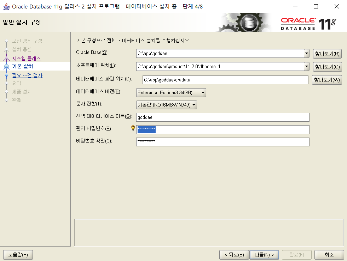This screenshot has width=347, height=261.
Task: Click the 요약 step in sidebar
Action: coord(17,83)
